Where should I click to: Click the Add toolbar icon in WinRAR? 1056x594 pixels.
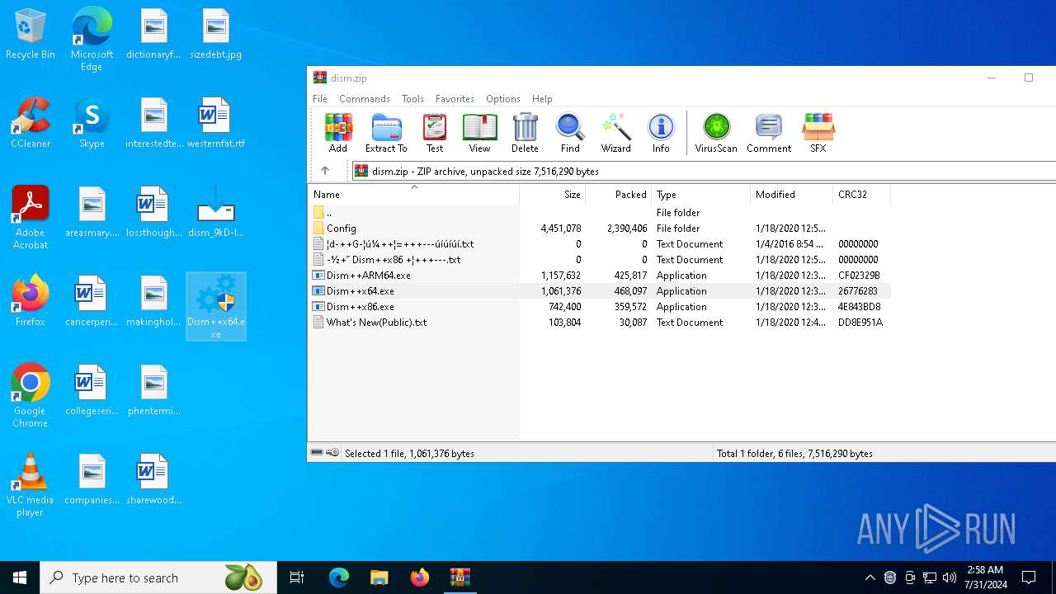click(338, 133)
